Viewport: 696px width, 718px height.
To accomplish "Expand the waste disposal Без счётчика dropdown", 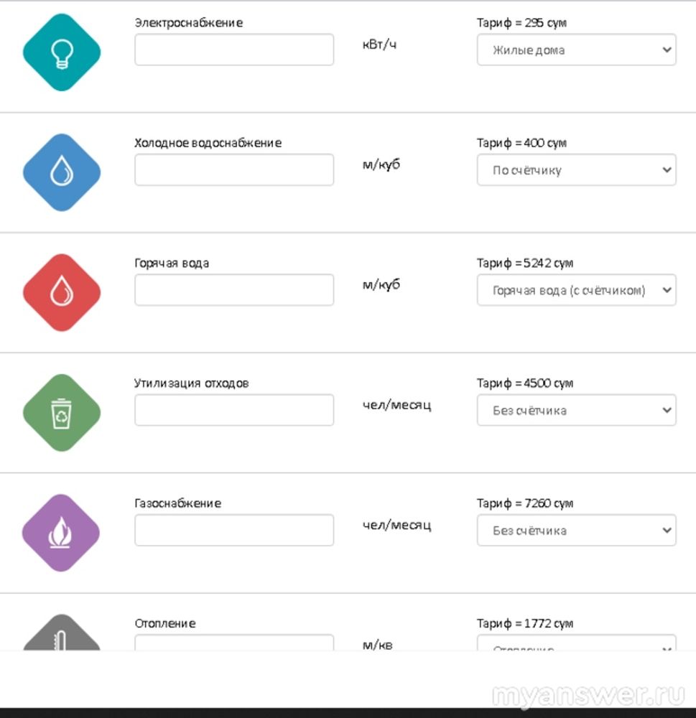I will tap(576, 411).
